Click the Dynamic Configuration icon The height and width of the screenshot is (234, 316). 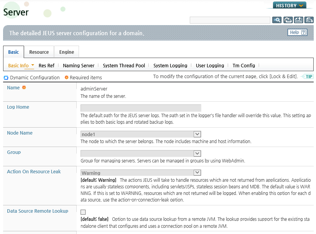(x=6, y=78)
